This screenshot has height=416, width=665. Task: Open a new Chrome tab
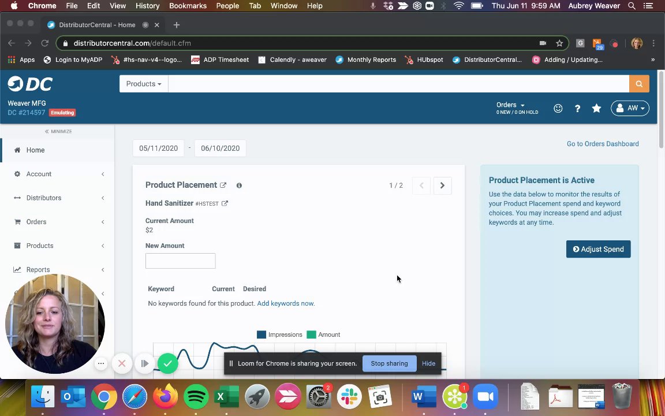click(x=177, y=25)
